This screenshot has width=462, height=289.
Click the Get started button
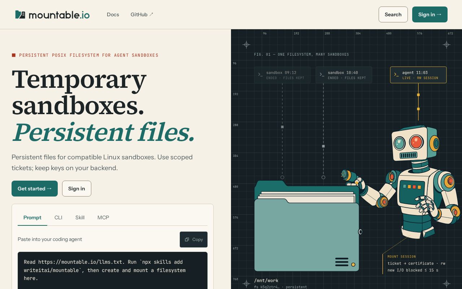click(x=35, y=189)
